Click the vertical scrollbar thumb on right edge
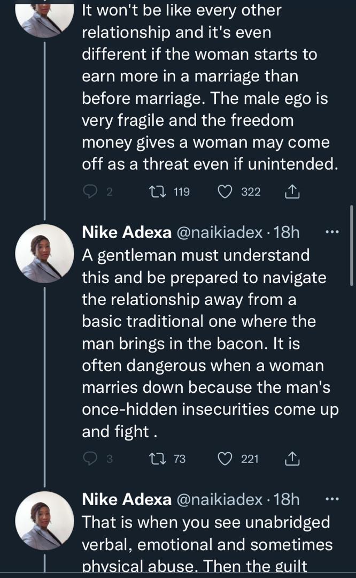356x578 pixels. pos(351,245)
